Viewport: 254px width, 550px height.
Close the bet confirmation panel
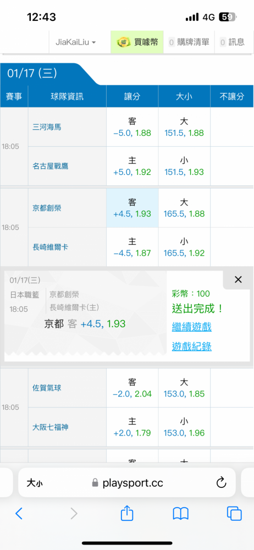[238, 279]
